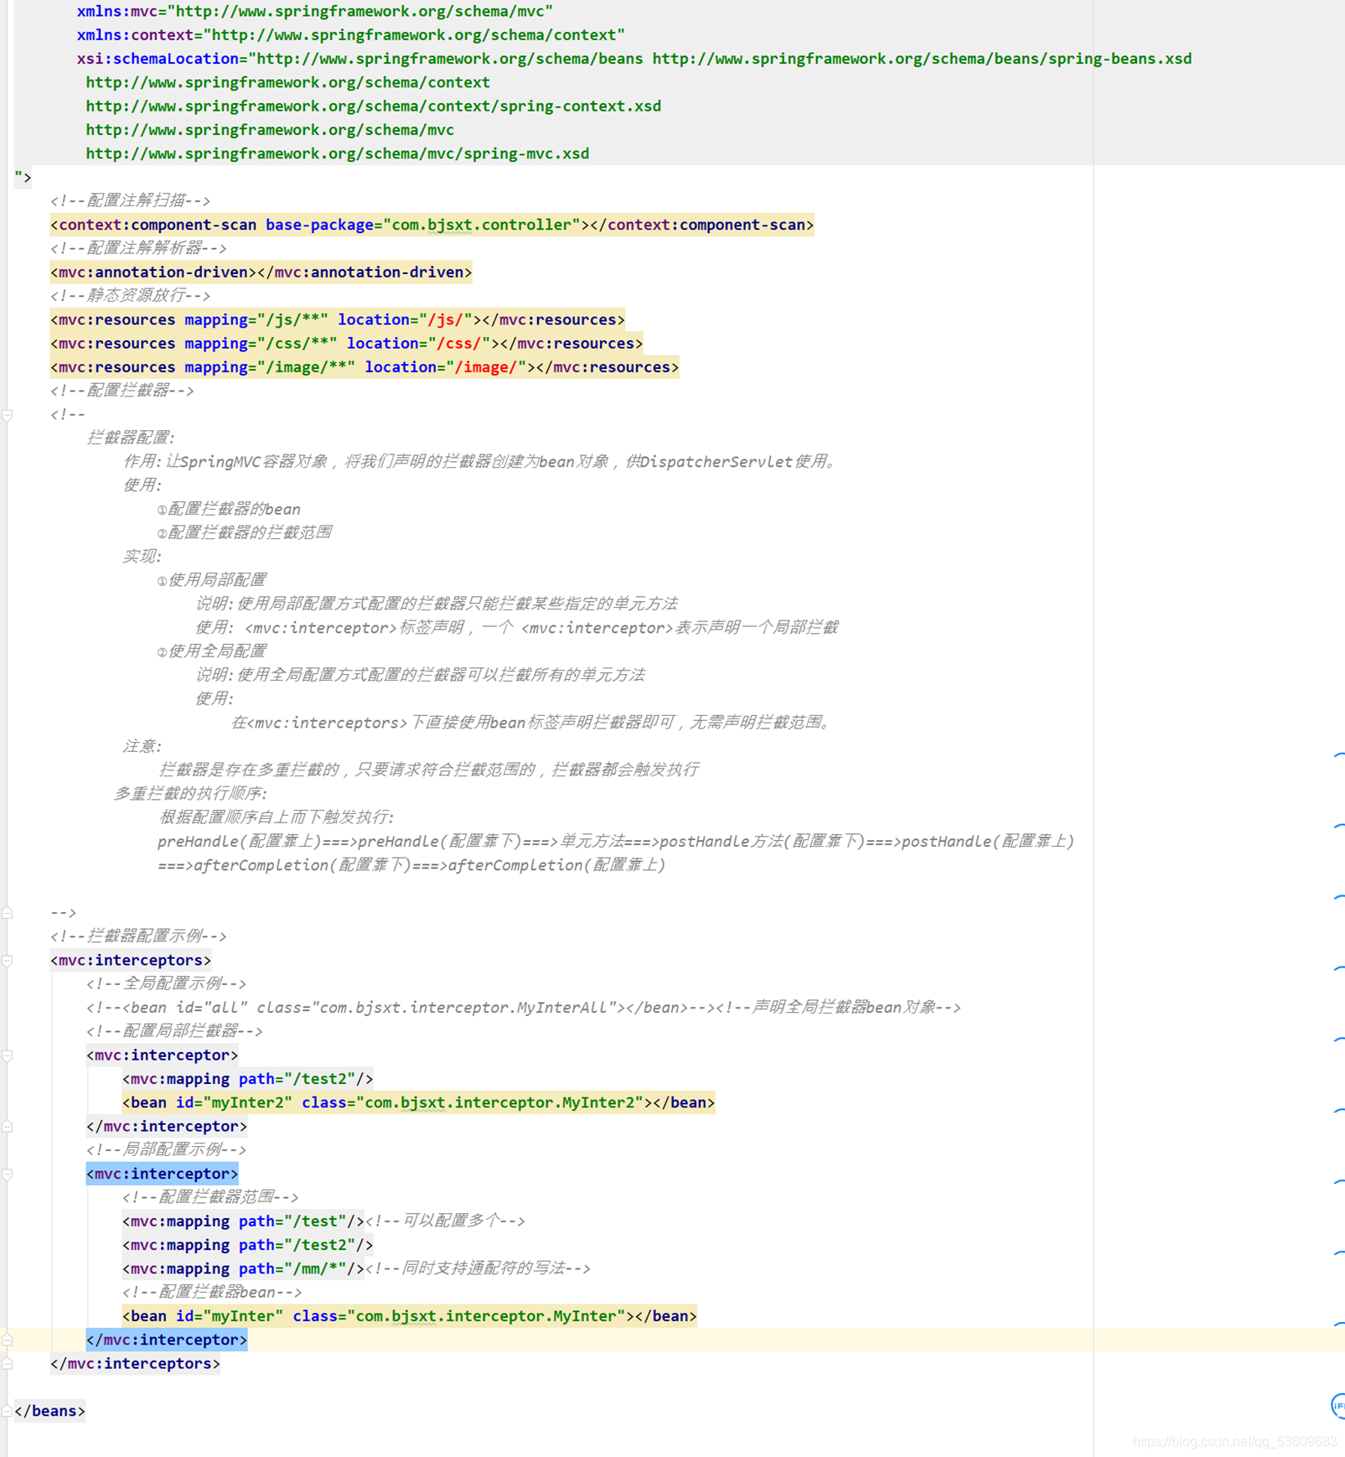Click the http://www.springframework.org/schema/mvc URL line
The width and height of the screenshot is (1345, 1457).
click(x=270, y=130)
